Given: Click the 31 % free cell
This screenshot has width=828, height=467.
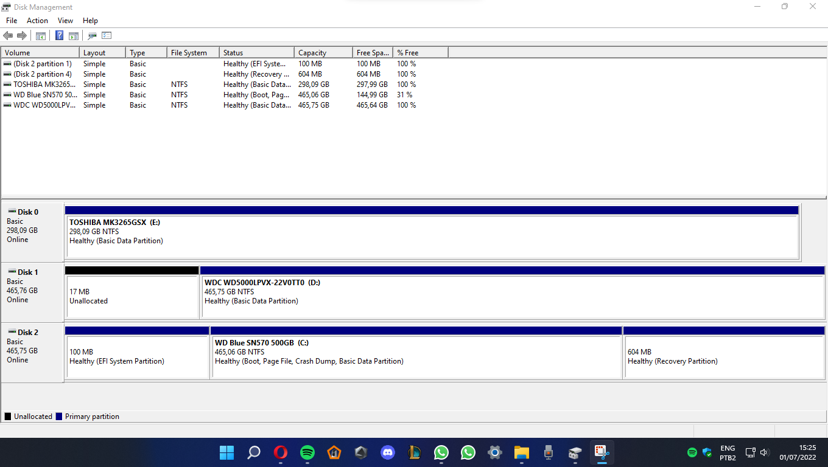Looking at the screenshot, I should click(405, 95).
